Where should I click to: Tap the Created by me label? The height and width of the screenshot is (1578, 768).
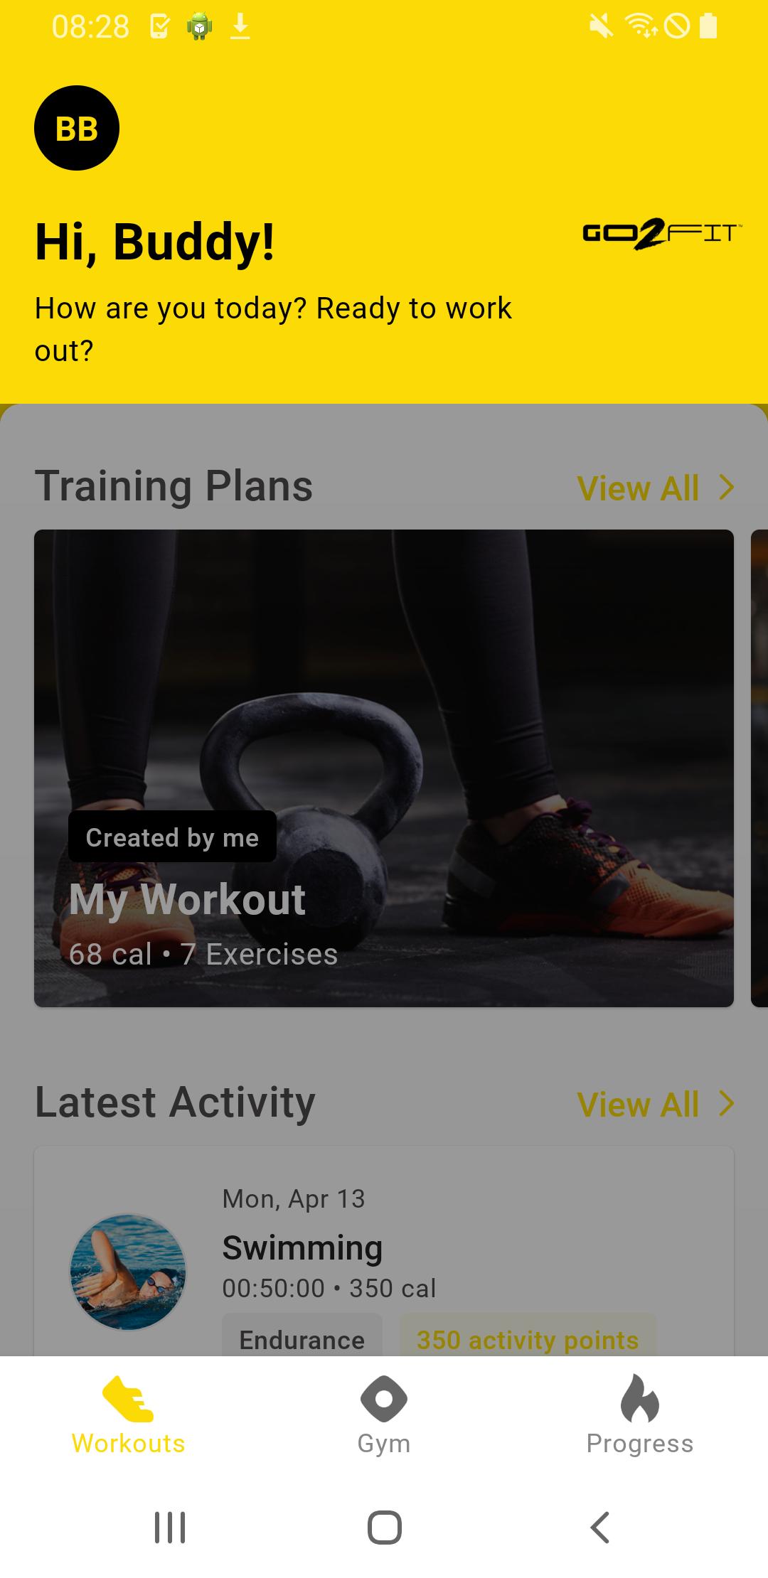[x=172, y=837]
